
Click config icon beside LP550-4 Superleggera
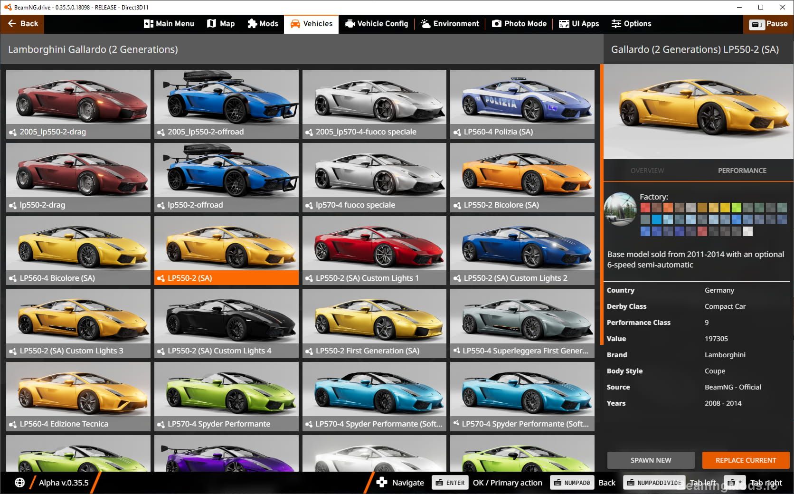tap(456, 351)
